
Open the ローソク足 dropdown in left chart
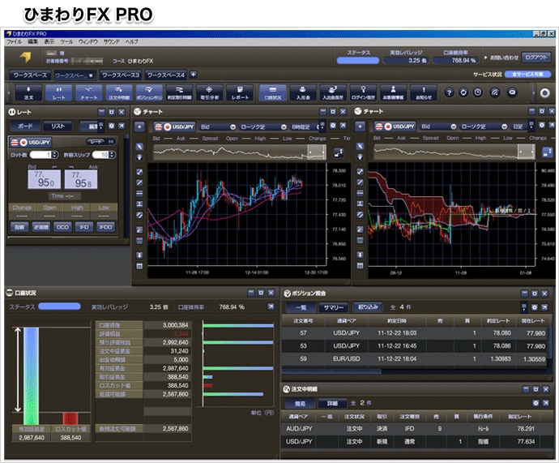click(x=263, y=126)
